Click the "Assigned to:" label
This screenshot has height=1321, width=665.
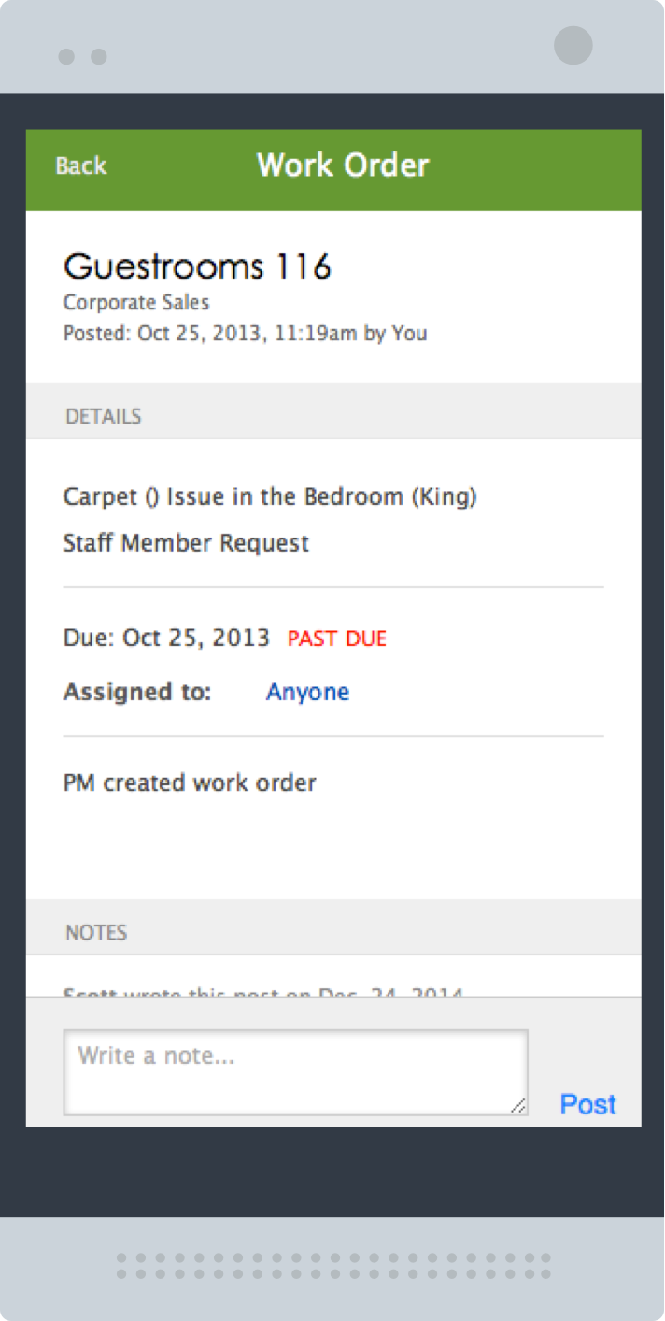(x=137, y=693)
